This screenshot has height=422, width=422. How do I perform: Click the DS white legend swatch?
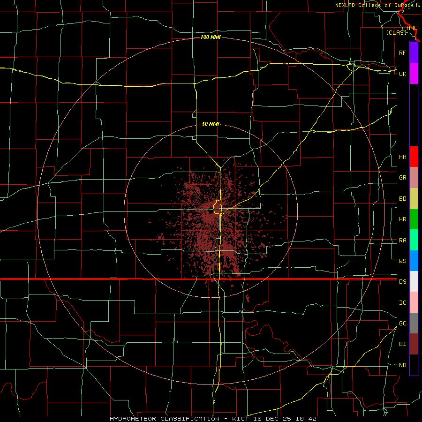(414, 281)
